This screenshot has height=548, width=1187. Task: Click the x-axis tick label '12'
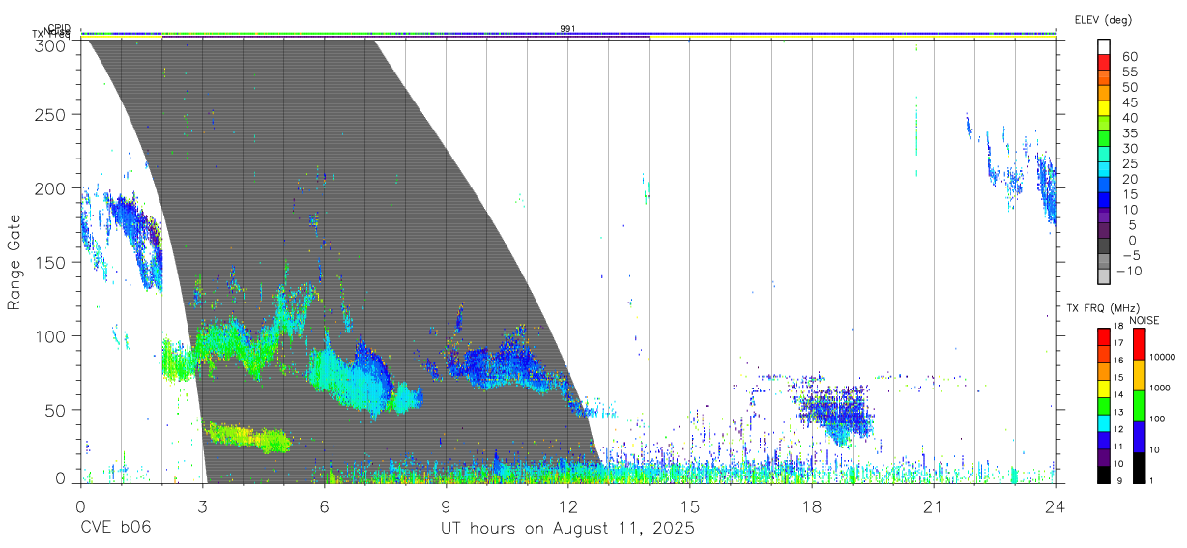(567, 506)
